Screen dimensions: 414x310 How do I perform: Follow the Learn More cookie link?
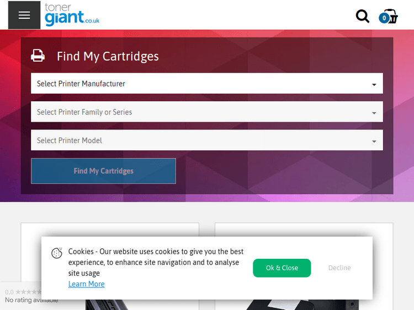coord(86,284)
